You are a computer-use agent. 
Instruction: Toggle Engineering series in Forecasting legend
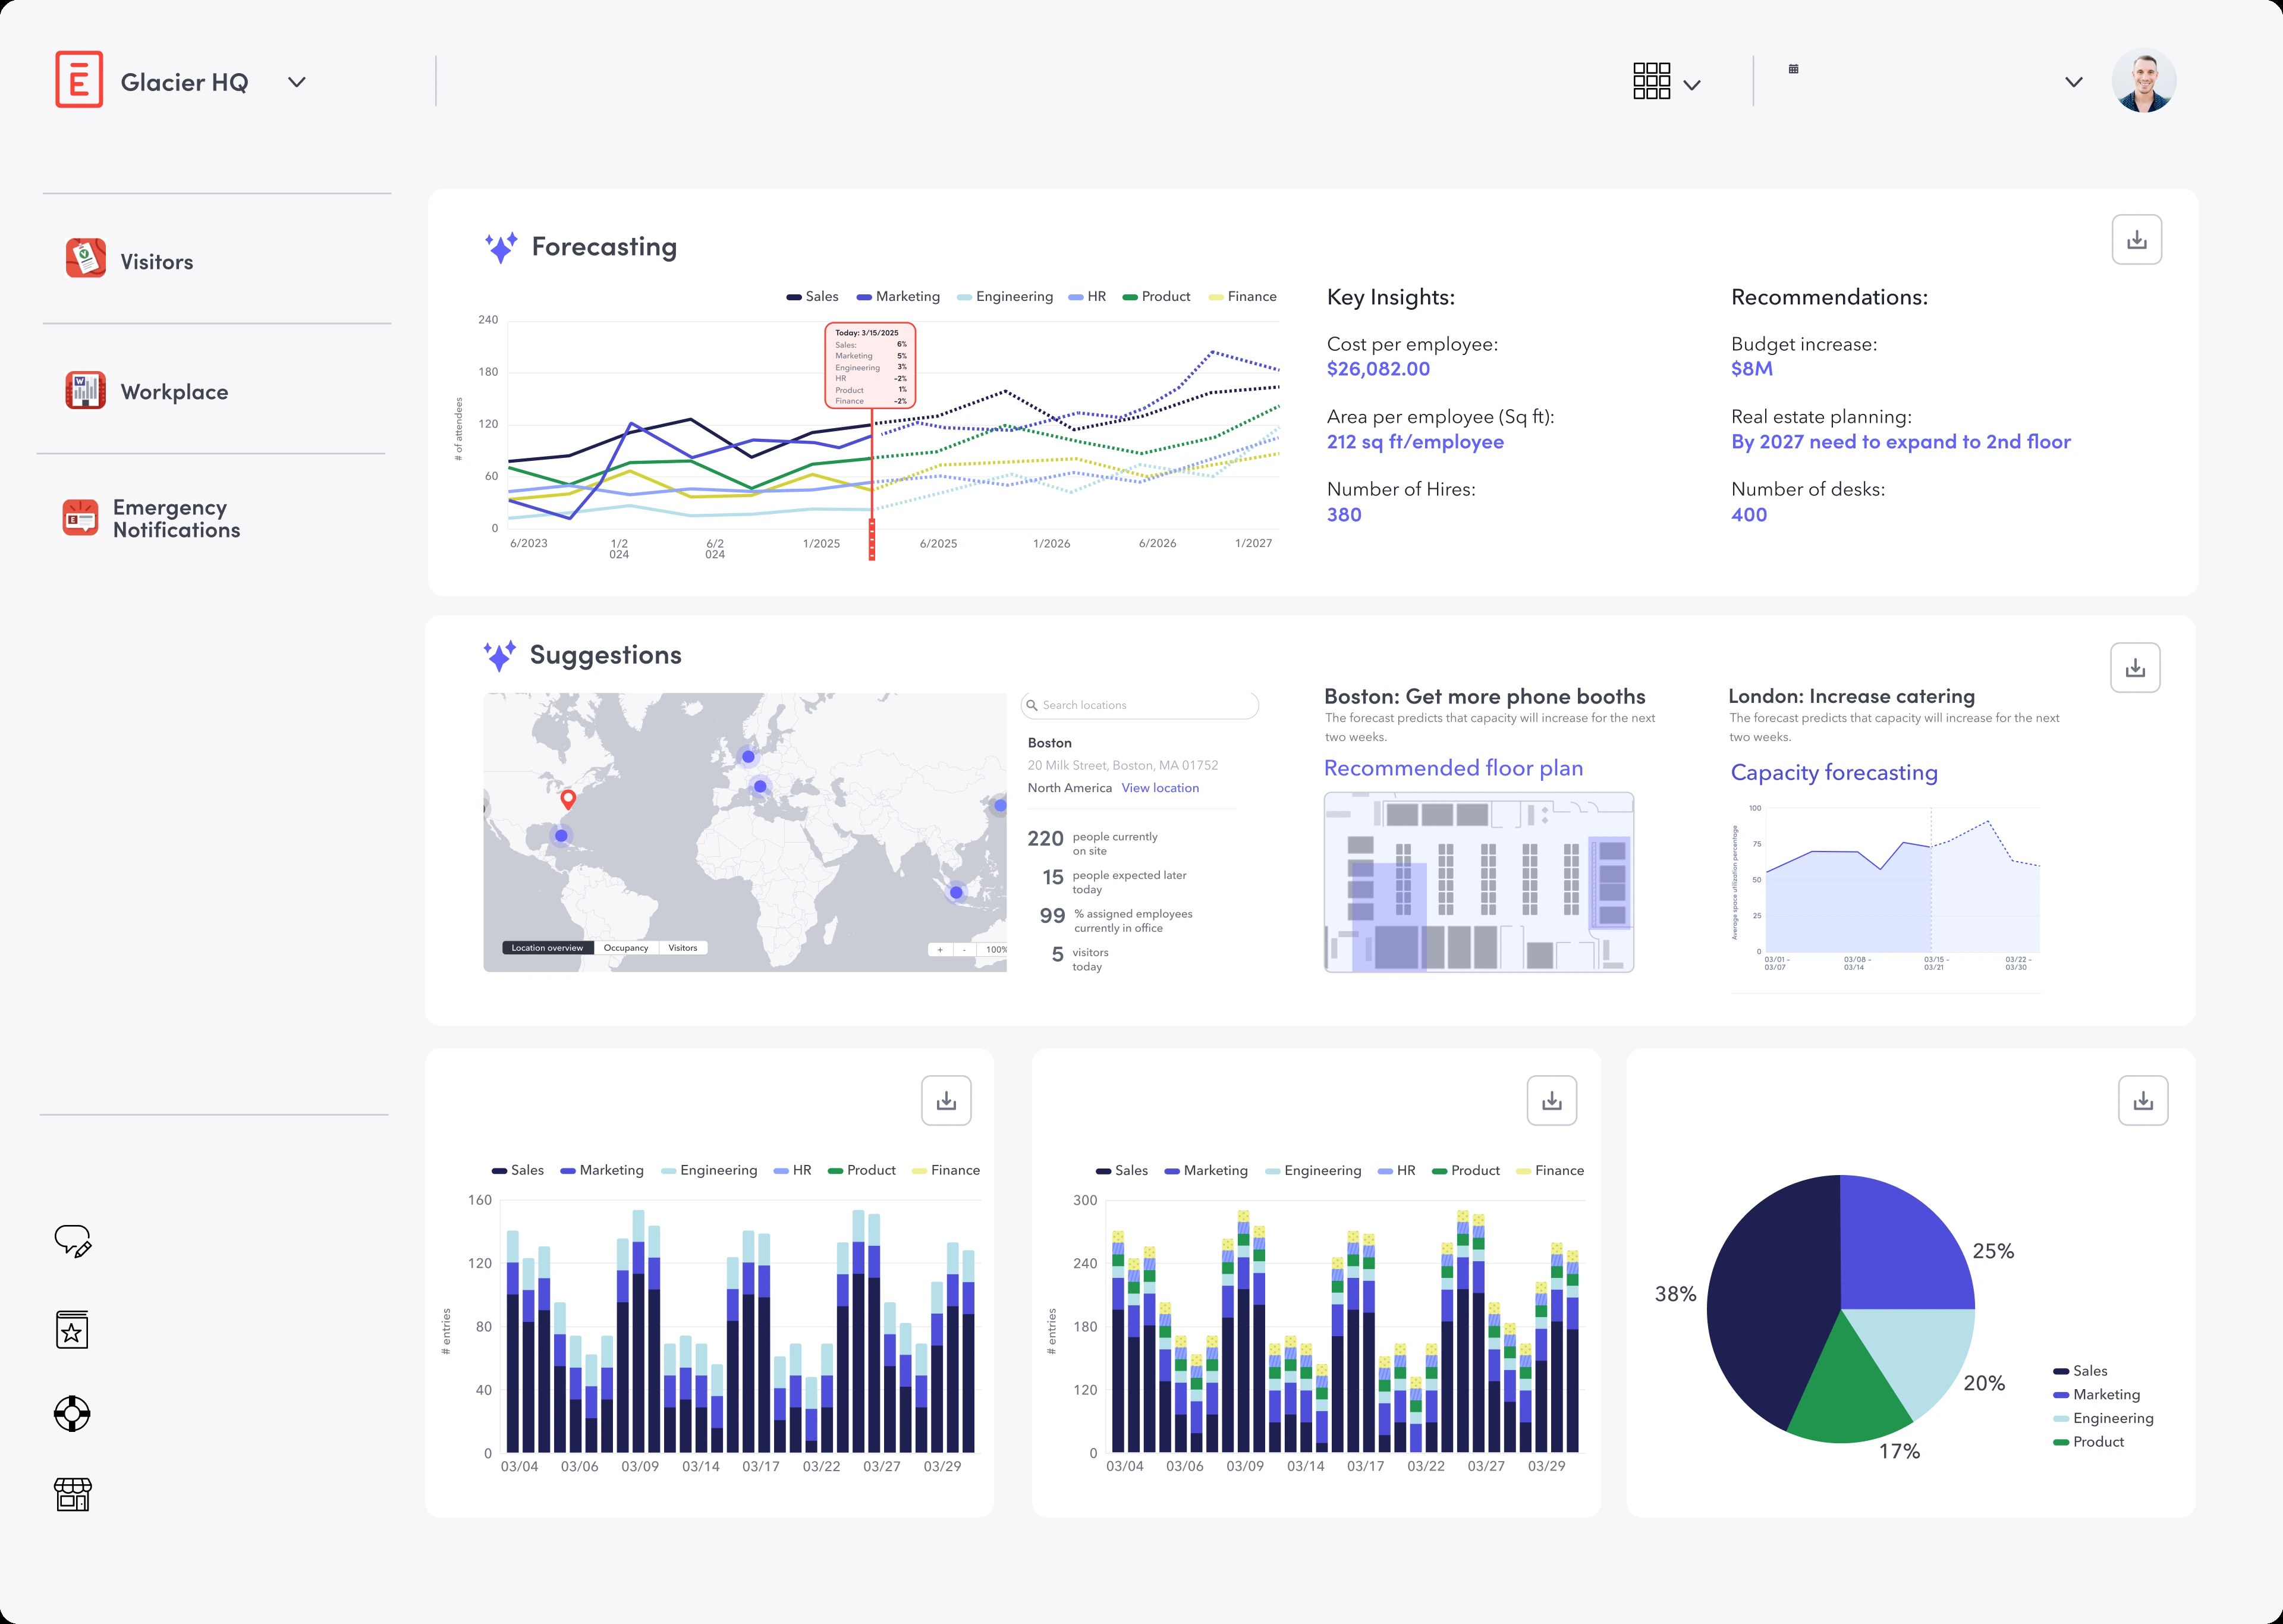tap(1005, 297)
